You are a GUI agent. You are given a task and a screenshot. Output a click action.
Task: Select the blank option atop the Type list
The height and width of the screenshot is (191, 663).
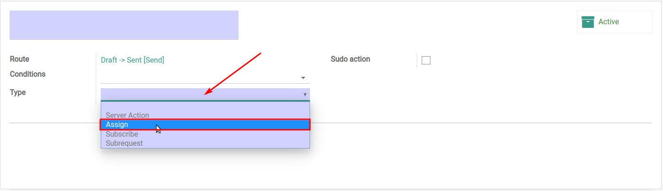[x=205, y=106]
